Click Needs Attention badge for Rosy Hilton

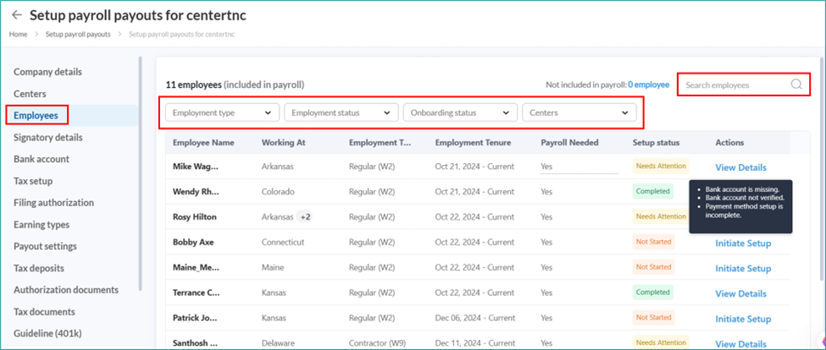point(661,216)
